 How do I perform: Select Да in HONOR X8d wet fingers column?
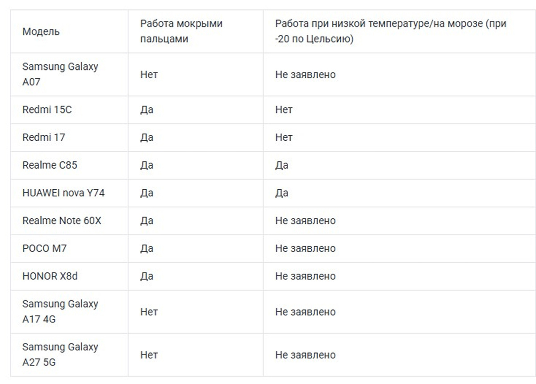coord(147,276)
